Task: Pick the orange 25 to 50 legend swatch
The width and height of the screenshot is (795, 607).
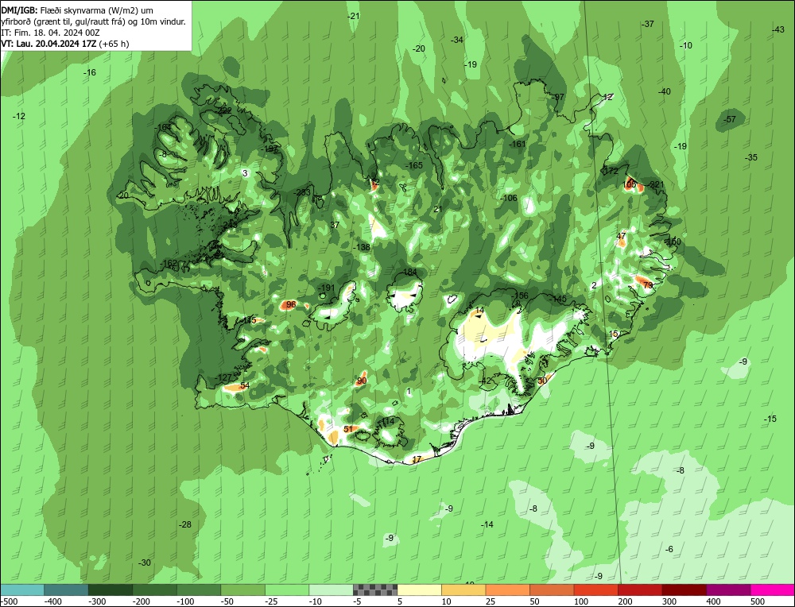Action: pos(507,590)
